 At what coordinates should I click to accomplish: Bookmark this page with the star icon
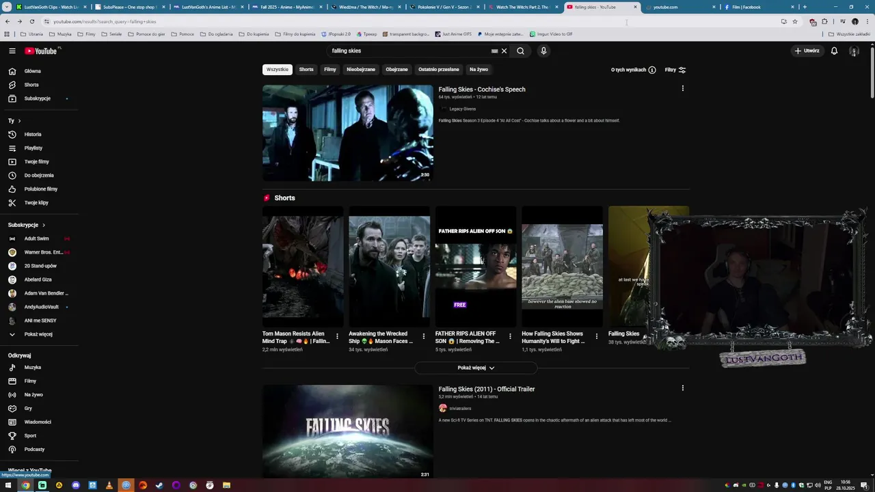(794, 21)
